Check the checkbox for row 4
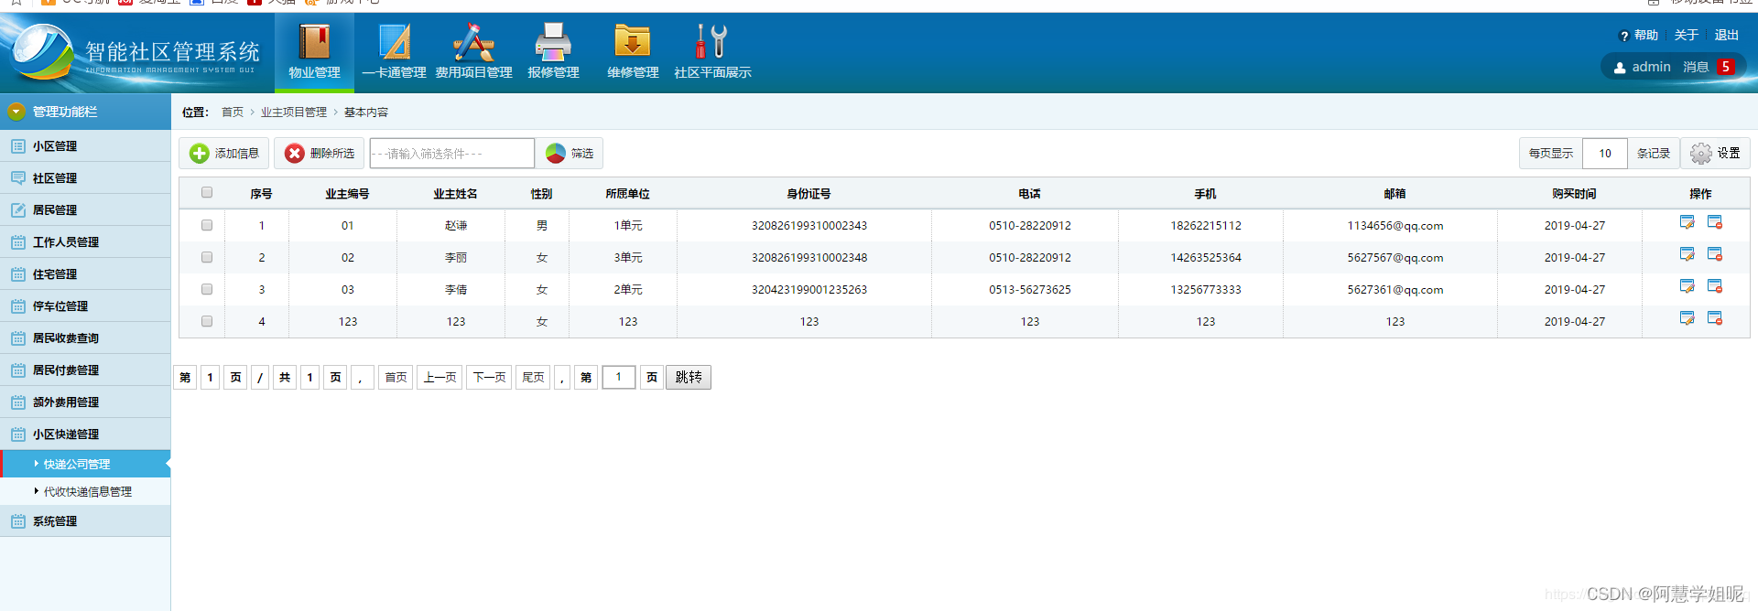1758x611 pixels. coord(207,321)
